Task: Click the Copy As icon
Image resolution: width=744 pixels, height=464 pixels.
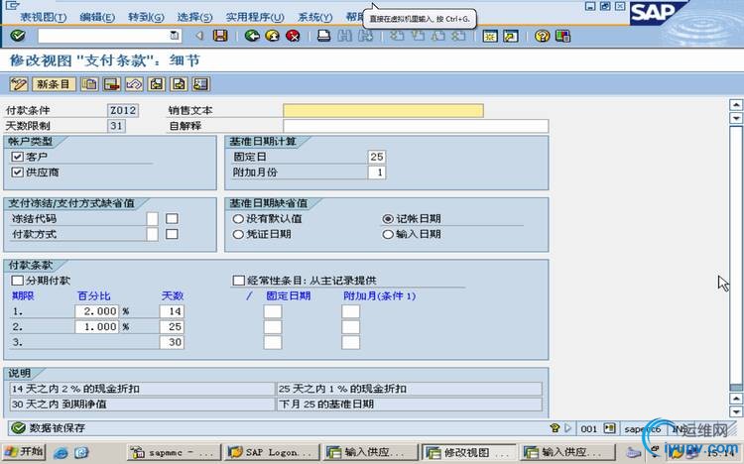Action: (x=89, y=84)
